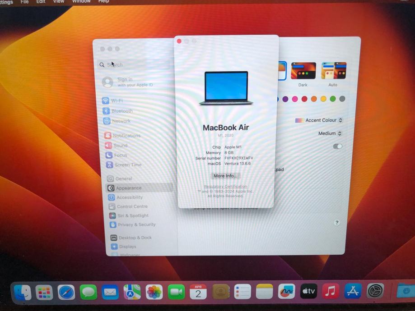Open Regulatory Certification link
This screenshot has width=415, height=311.
225,187
